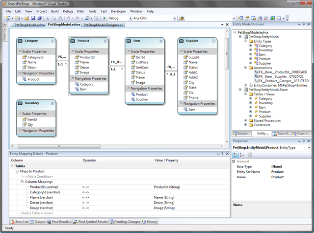The image size is (314, 233).
Task: Switch to the Error List tab
Action: [x=20, y=222]
